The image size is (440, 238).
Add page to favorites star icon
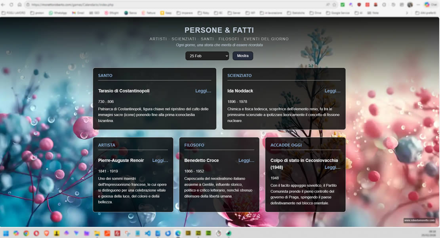pos(335,5)
